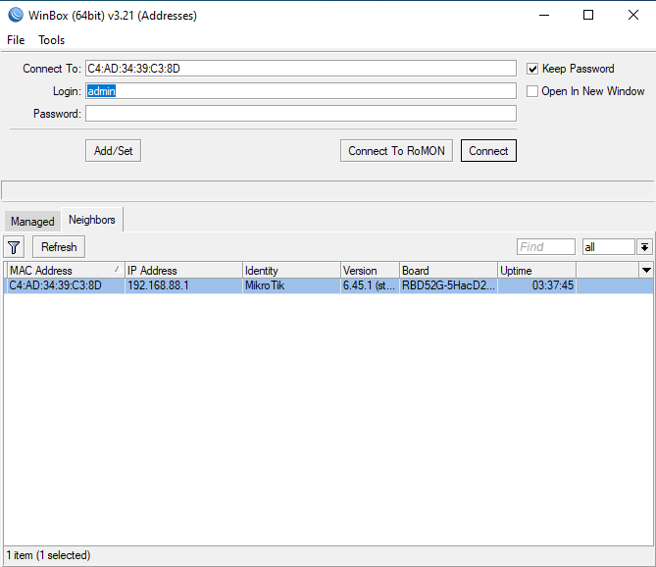Refresh the neighbors list

(x=59, y=247)
